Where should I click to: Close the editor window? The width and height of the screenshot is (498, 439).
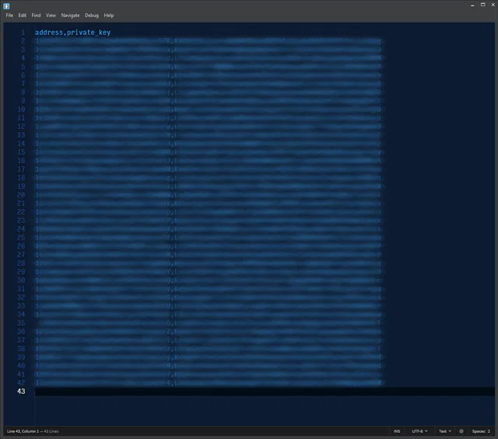point(491,5)
